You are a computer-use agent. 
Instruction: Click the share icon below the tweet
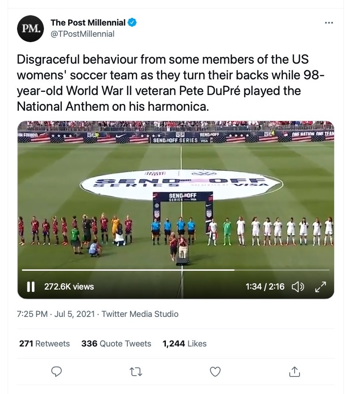click(x=294, y=371)
